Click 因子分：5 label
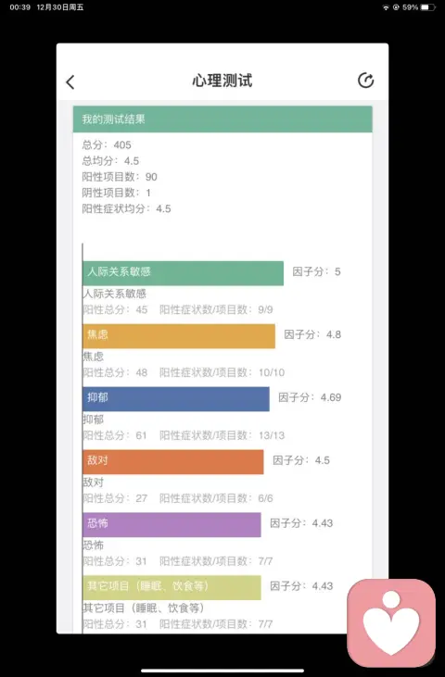445x677 pixels. click(x=317, y=271)
